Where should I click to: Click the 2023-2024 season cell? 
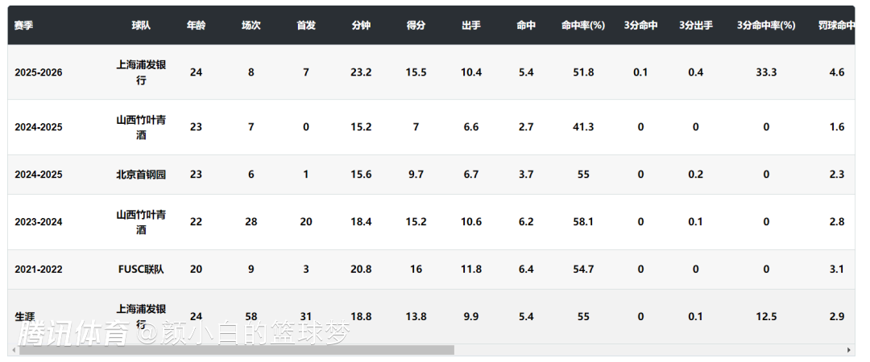click(38, 222)
